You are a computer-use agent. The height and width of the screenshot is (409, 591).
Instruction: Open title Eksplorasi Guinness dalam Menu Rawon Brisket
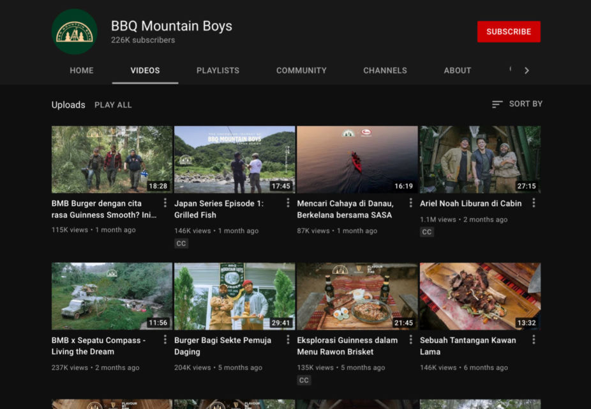pyautogui.click(x=347, y=346)
